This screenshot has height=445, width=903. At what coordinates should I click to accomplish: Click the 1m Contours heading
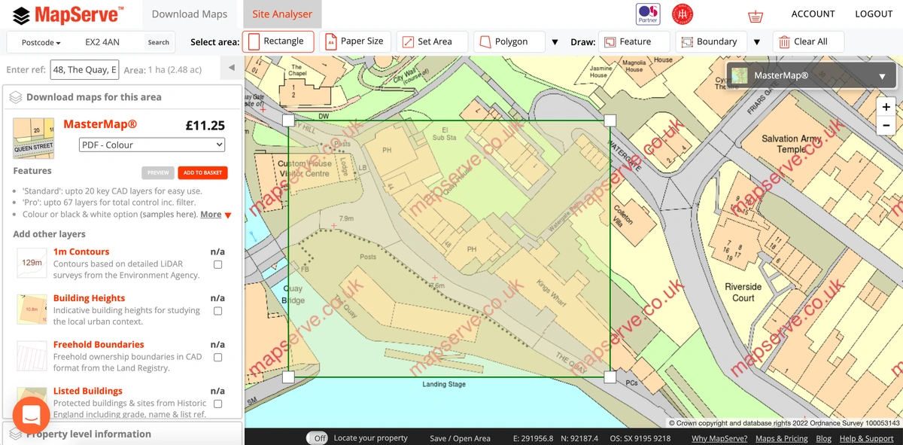[x=81, y=251]
